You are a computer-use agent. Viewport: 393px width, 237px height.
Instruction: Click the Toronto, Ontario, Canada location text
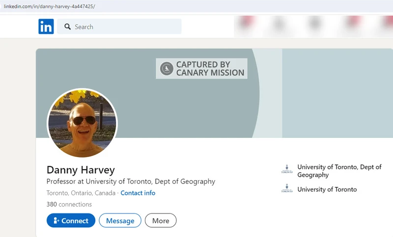coord(81,193)
